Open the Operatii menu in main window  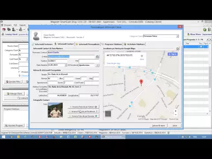point(23,25)
